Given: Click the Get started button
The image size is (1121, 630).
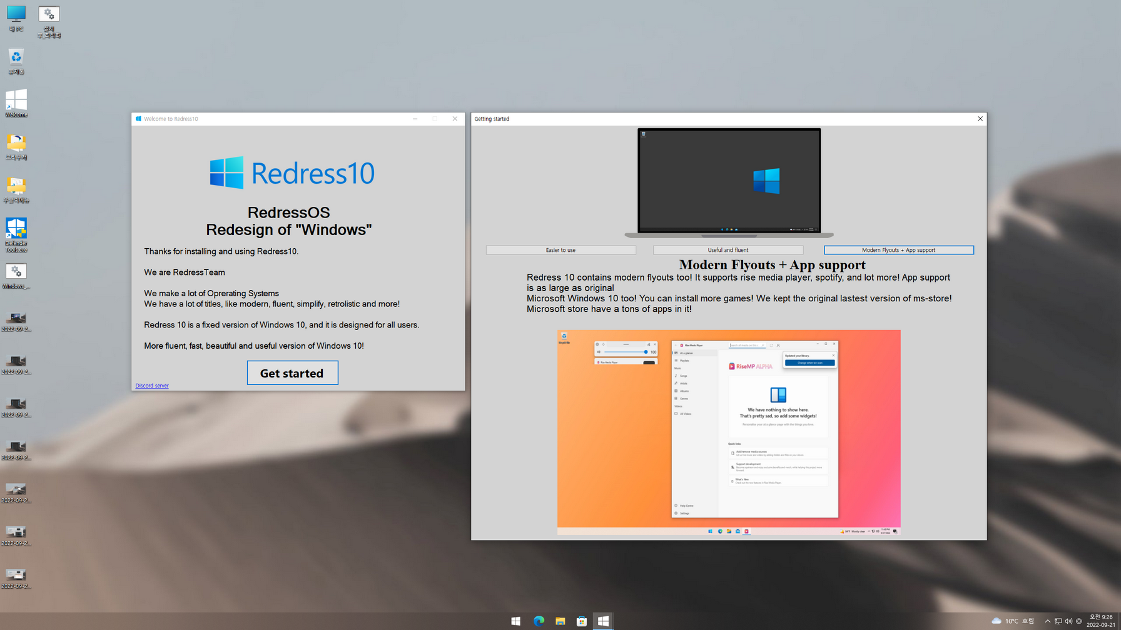Looking at the screenshot, I should 292,373.
